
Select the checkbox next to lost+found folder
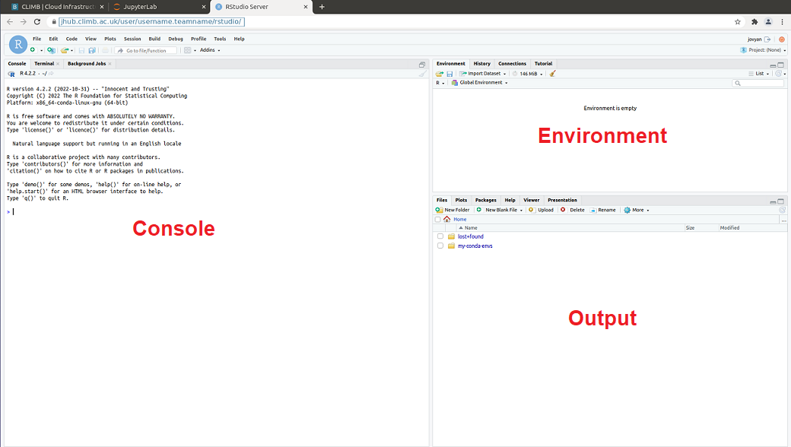tap(440, 236)
